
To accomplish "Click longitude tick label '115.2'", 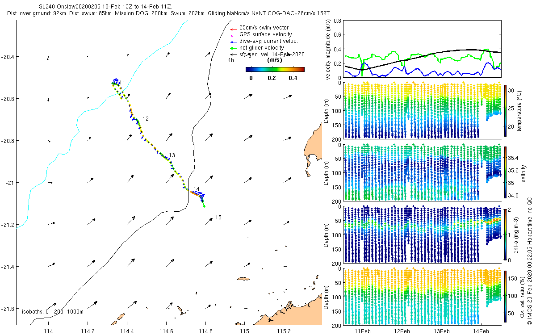I will (x=284, y=332).
